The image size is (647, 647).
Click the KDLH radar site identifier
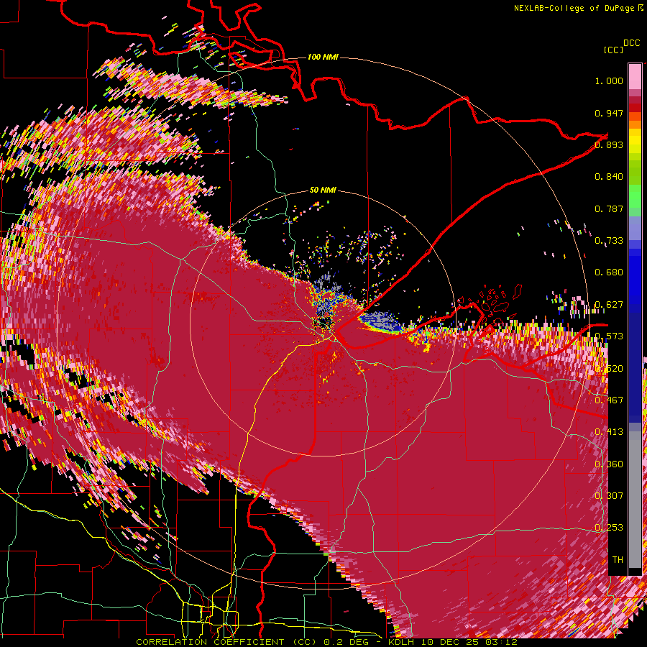click(x=401, y=642)
